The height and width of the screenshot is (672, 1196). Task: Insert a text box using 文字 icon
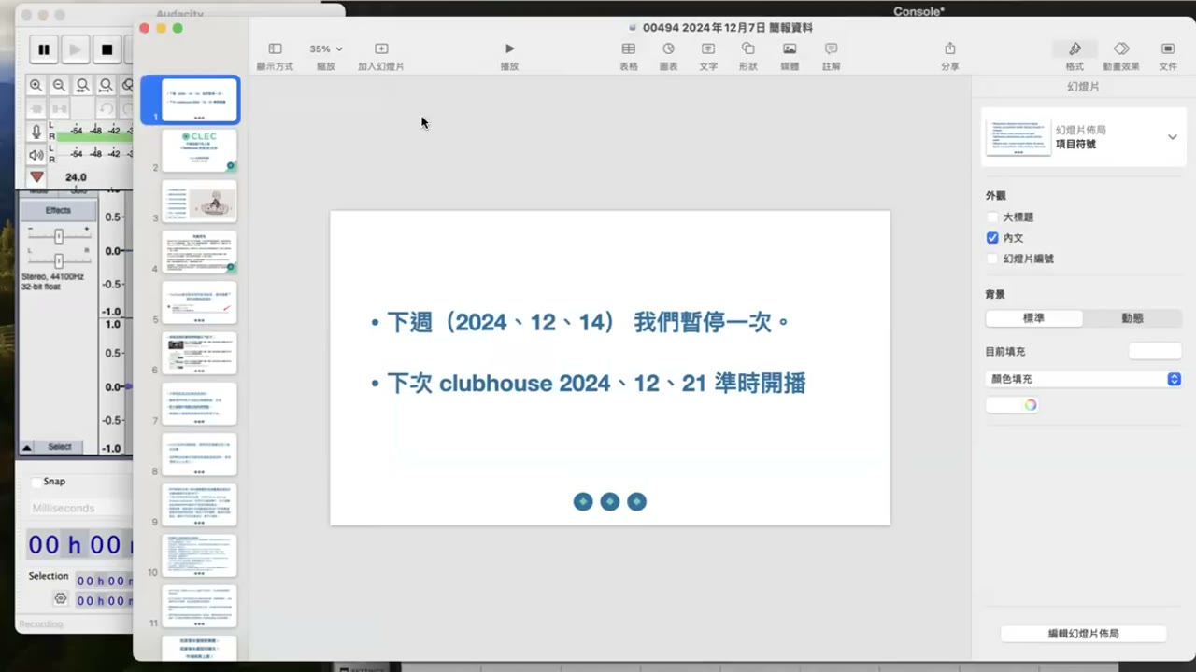click(x=708, y=49)
